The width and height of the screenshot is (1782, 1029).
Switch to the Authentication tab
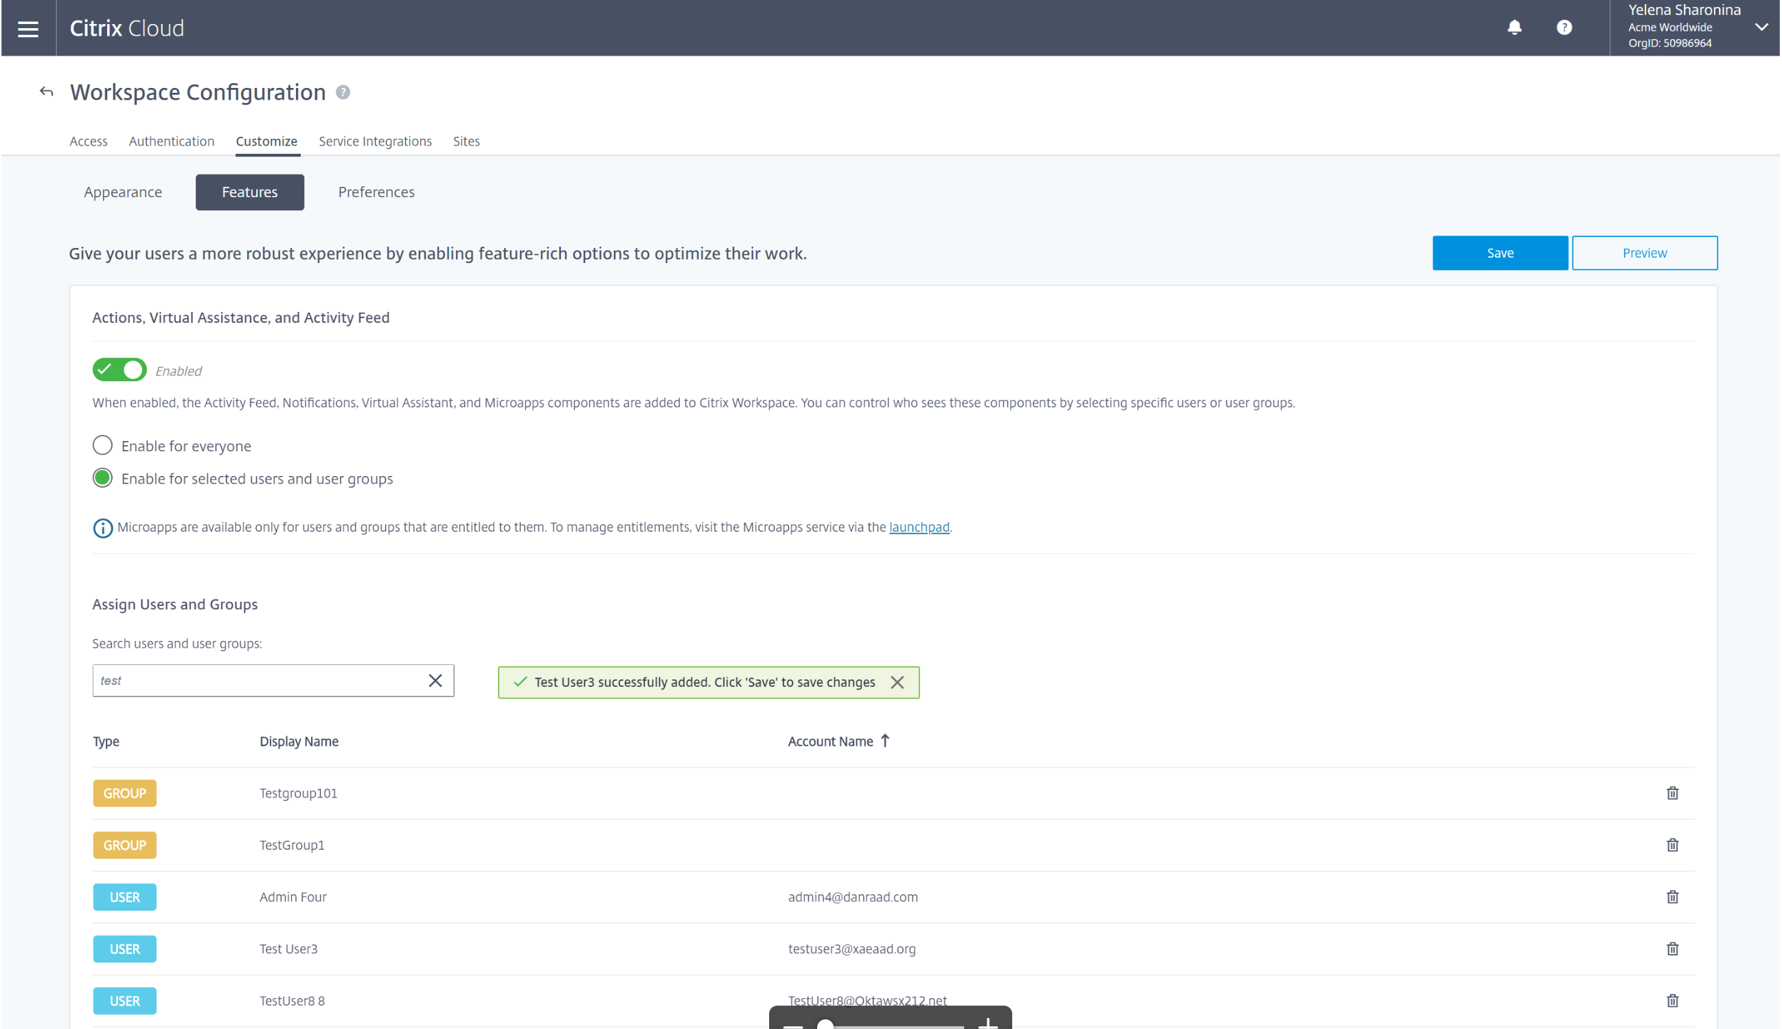pyautogui.click(x=172, y=142)
